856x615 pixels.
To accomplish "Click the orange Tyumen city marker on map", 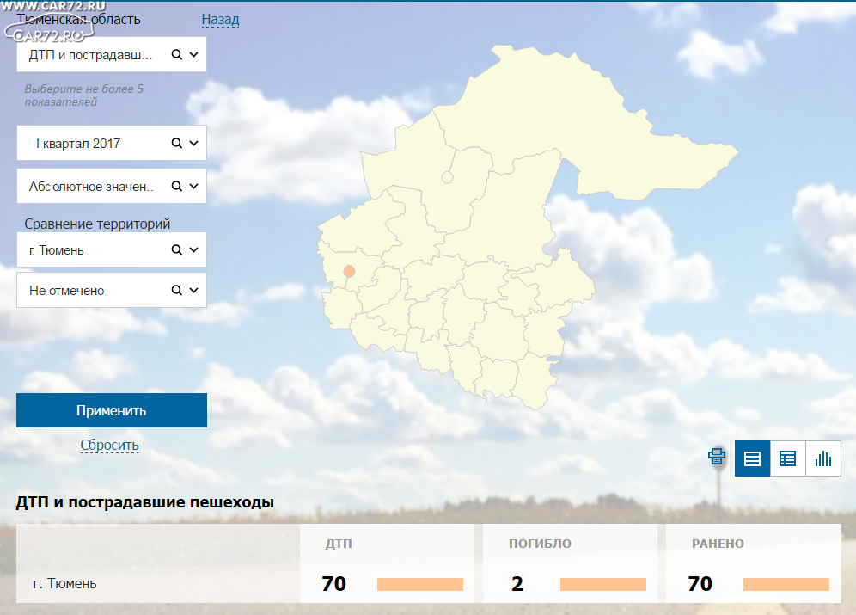I will click(x=350, y=272).
